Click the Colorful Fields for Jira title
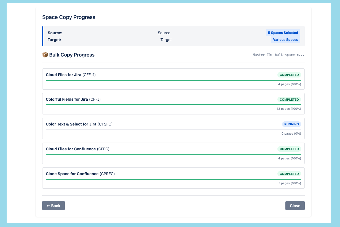This screenshot has height=227, width=340. [x=73, y=99]
